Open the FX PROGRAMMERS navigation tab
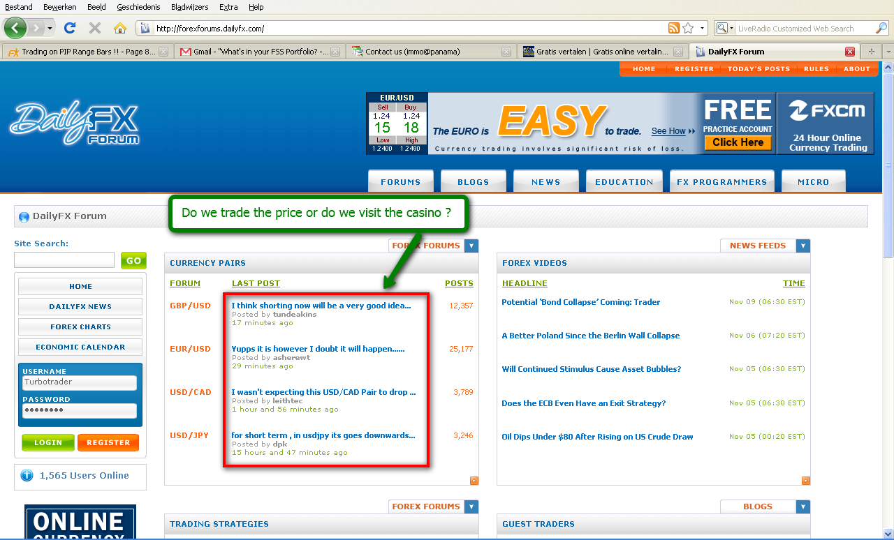The image size is (894, 540). pos(722,181)
